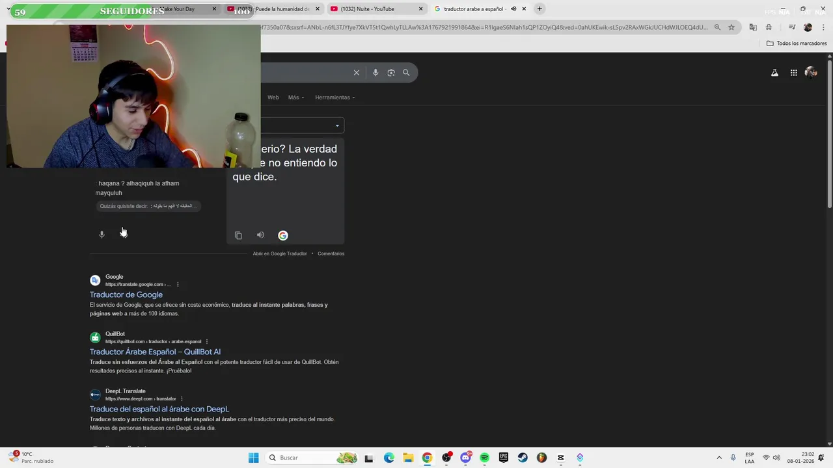Close the Puede la humanidad tab
Viewport: 833px width, 468px height.
point(318,9)
